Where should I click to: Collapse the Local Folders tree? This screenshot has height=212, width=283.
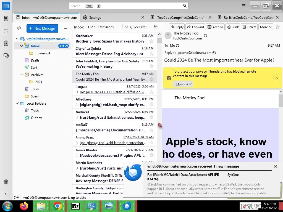17,103
